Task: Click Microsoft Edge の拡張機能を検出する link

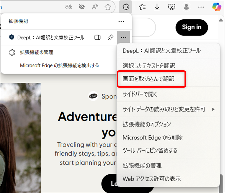Action: click(x=59, y=65)
